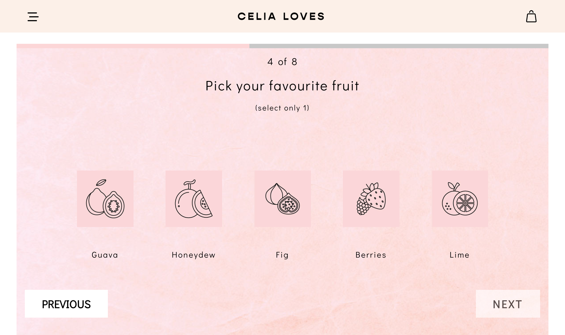Pick the Fig fruit icon
The image size is (565, 335).
[x=282, y=199]
